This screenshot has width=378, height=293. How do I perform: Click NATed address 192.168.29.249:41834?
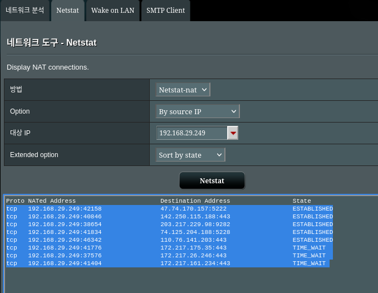point(65,232)
